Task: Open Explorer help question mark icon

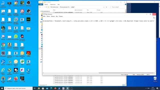Action: click(x=125, y=4)
